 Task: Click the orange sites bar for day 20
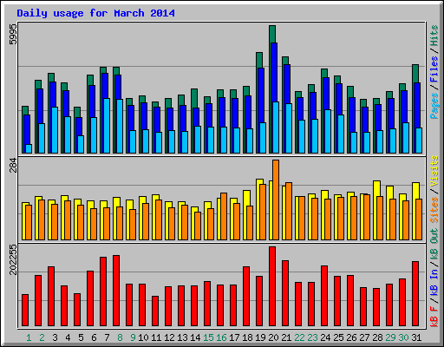[276, 200]
